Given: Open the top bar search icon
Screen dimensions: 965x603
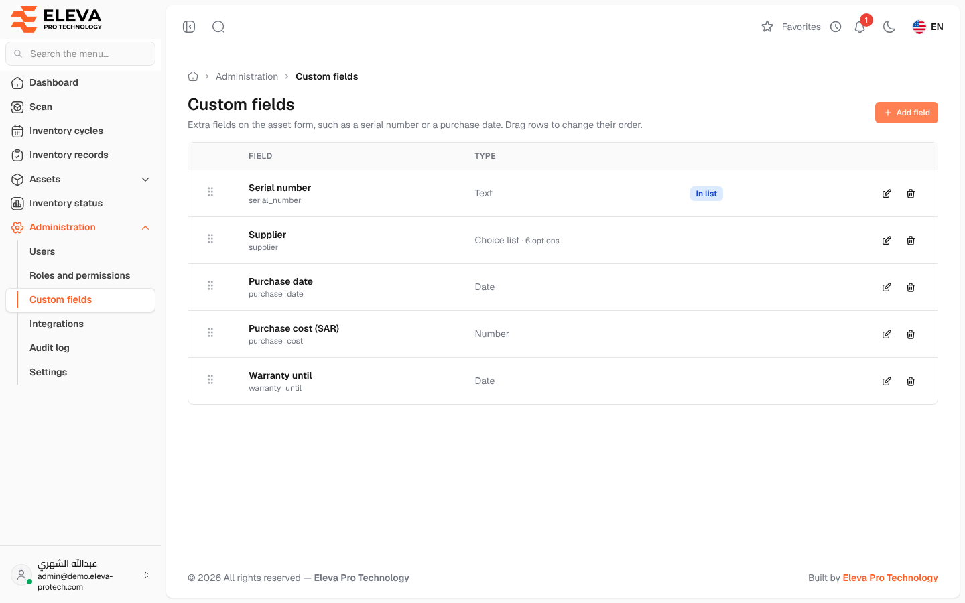Looking at the screenshot, I should point(218,27).
